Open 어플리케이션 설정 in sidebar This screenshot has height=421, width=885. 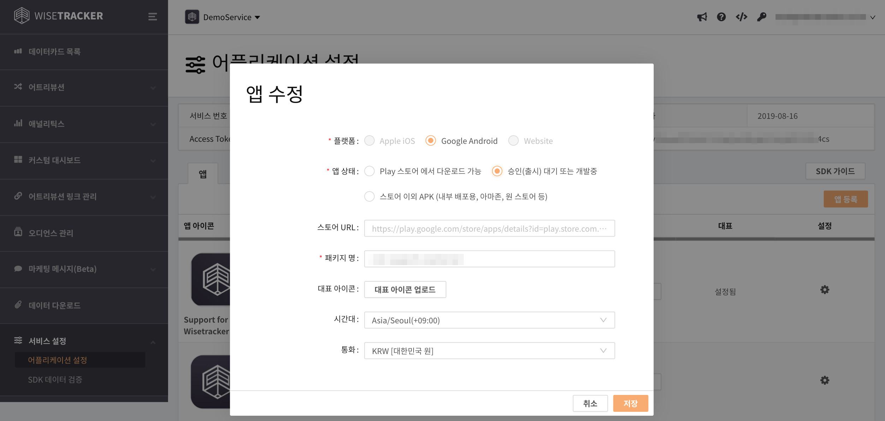(x=58, y=360)
